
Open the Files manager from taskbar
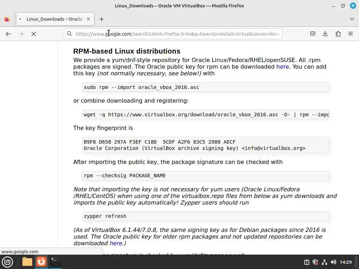pos(27,262)
